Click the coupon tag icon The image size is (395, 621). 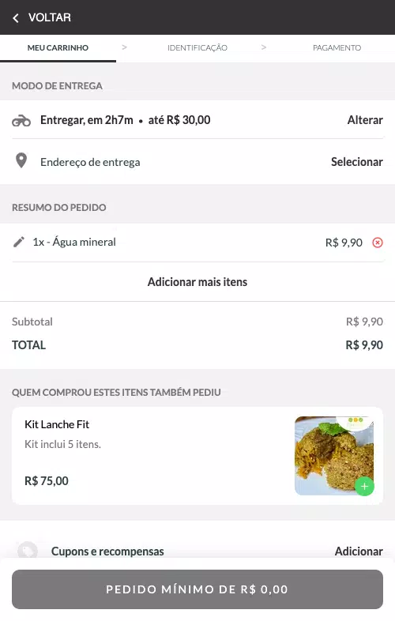28,551
